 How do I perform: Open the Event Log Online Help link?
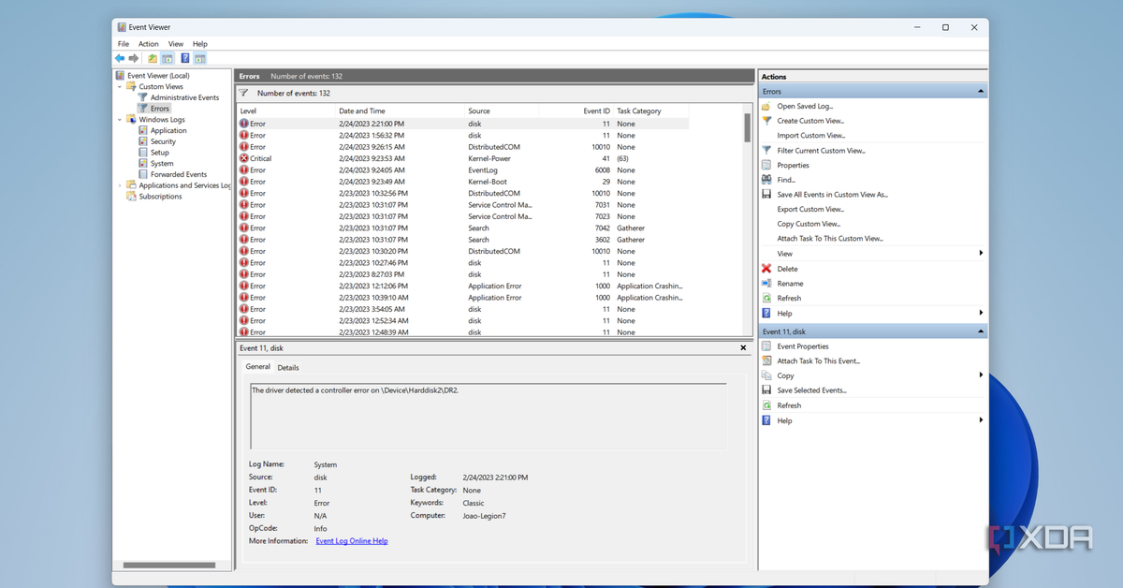(352, 541)
